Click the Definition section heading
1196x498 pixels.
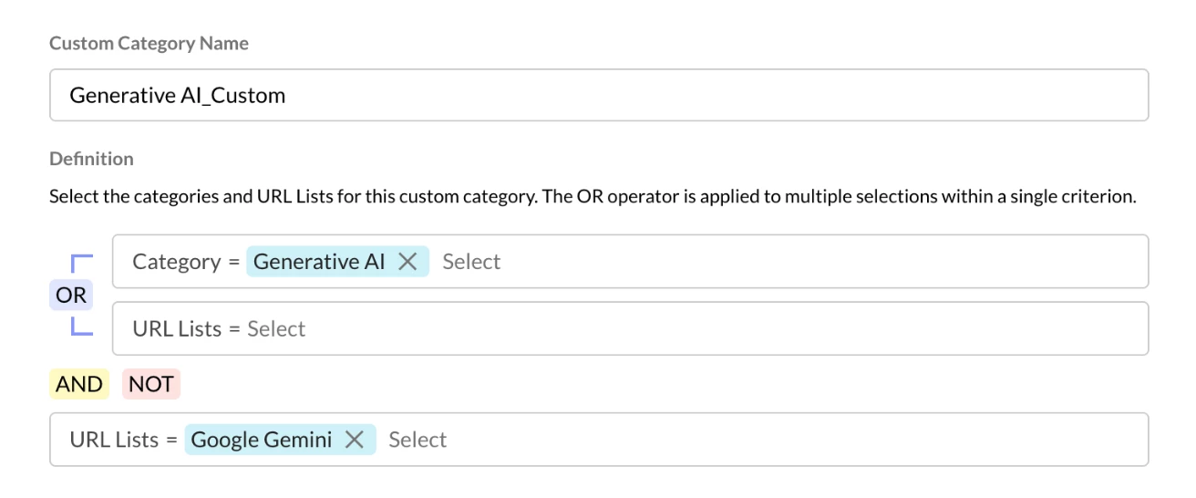click(91, 159)
